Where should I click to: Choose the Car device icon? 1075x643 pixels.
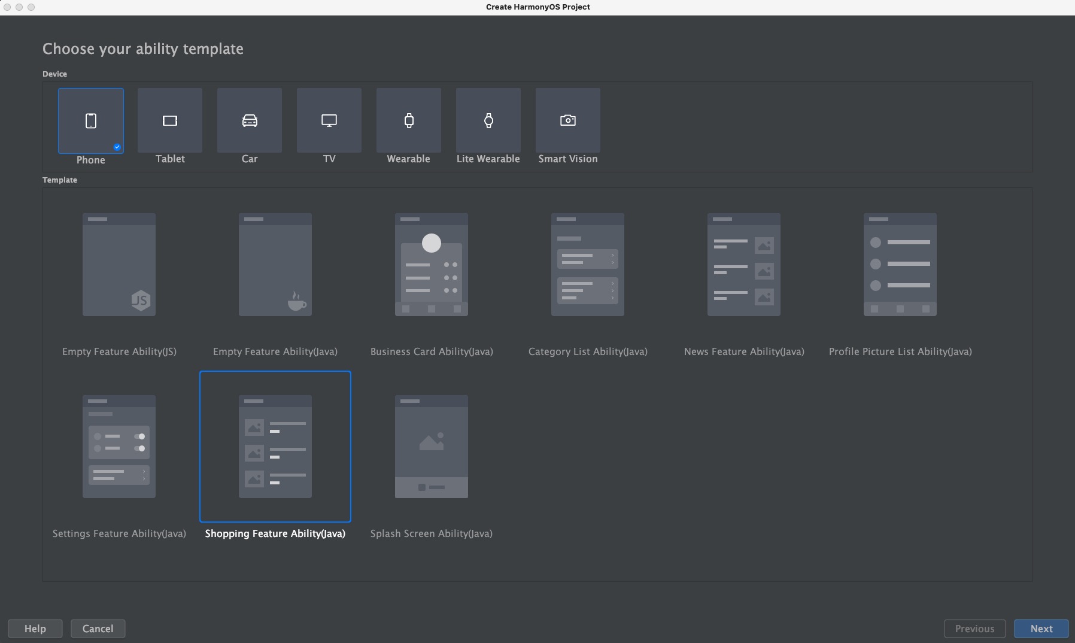[x=250, y=120]
